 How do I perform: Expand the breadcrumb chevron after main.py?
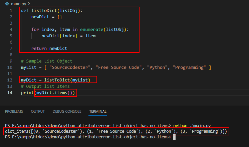pyautogui.click(x=29, y=4)
